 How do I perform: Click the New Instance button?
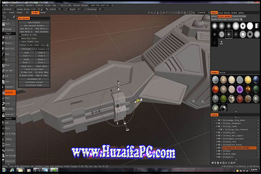pos(34,22)
